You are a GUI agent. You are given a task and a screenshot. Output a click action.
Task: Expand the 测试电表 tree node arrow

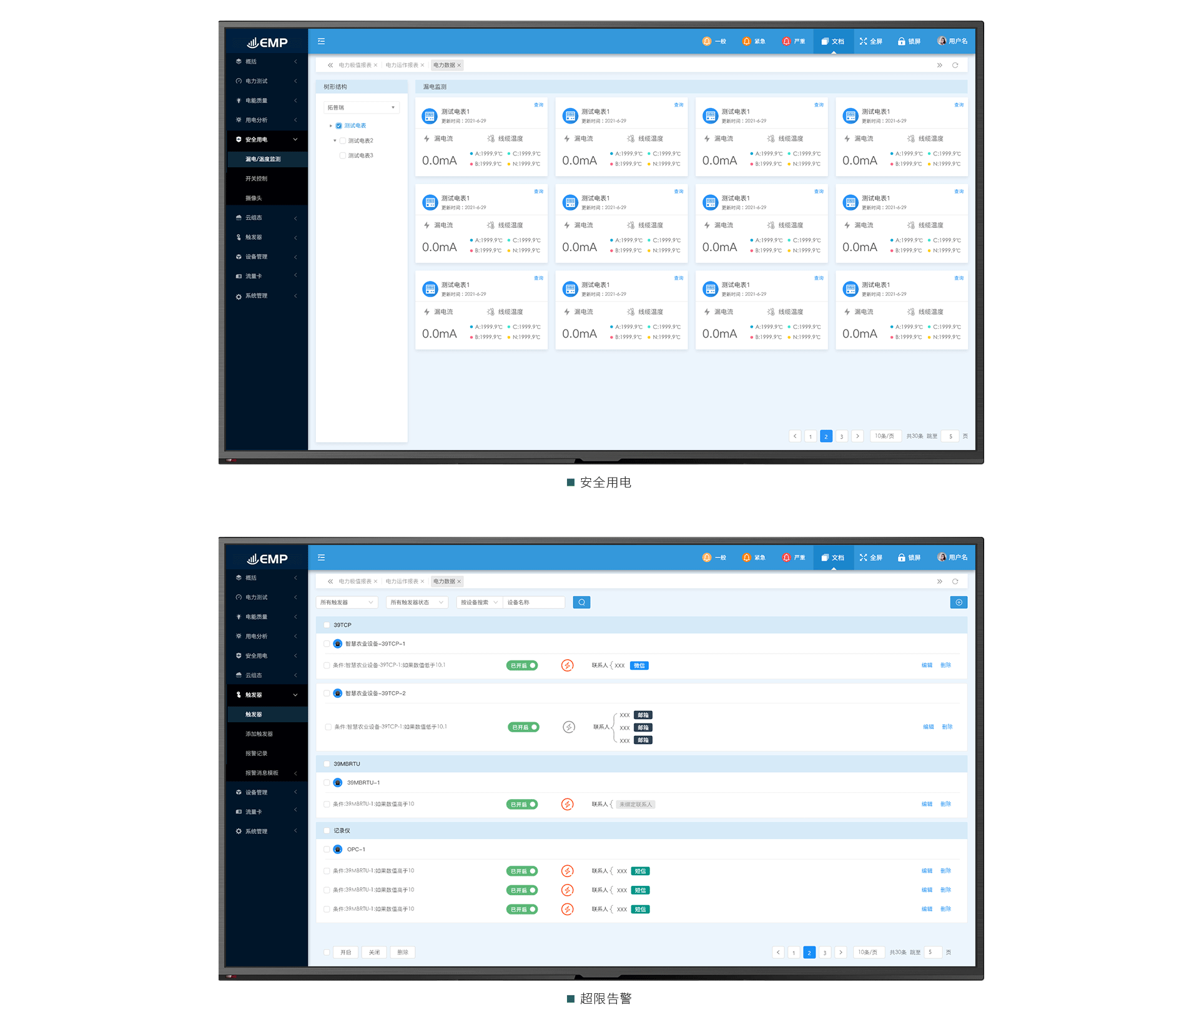(x=331, y=125)
